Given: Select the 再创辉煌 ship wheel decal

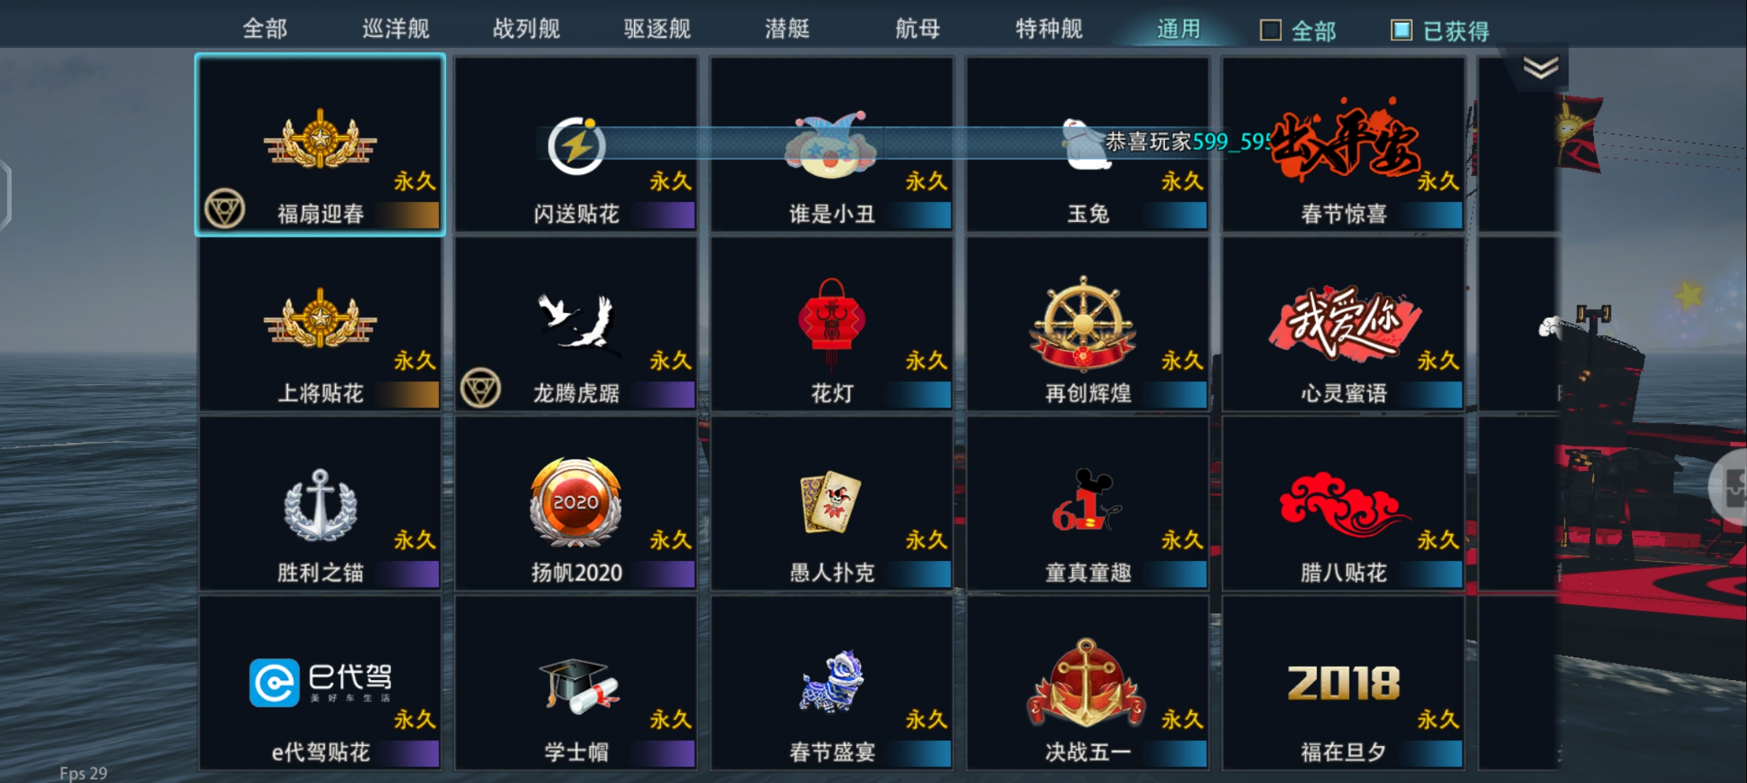Looking at the screenshot, I should click(x=1088, y=324).
